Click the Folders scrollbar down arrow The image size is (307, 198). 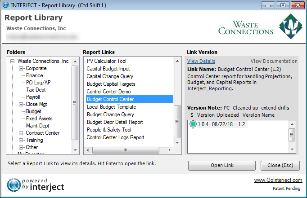click(x=75, y=150)
